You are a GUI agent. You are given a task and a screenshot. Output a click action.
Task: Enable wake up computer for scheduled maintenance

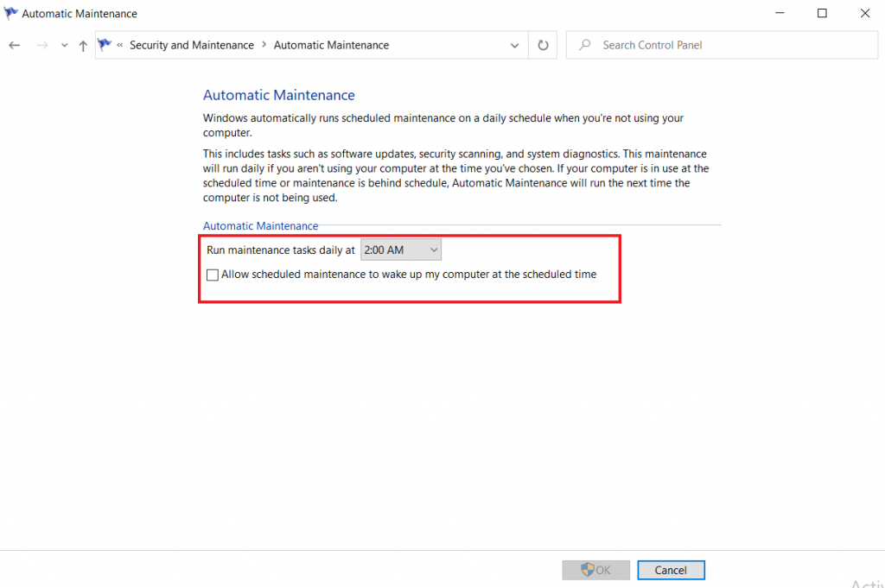click(213, 275)
